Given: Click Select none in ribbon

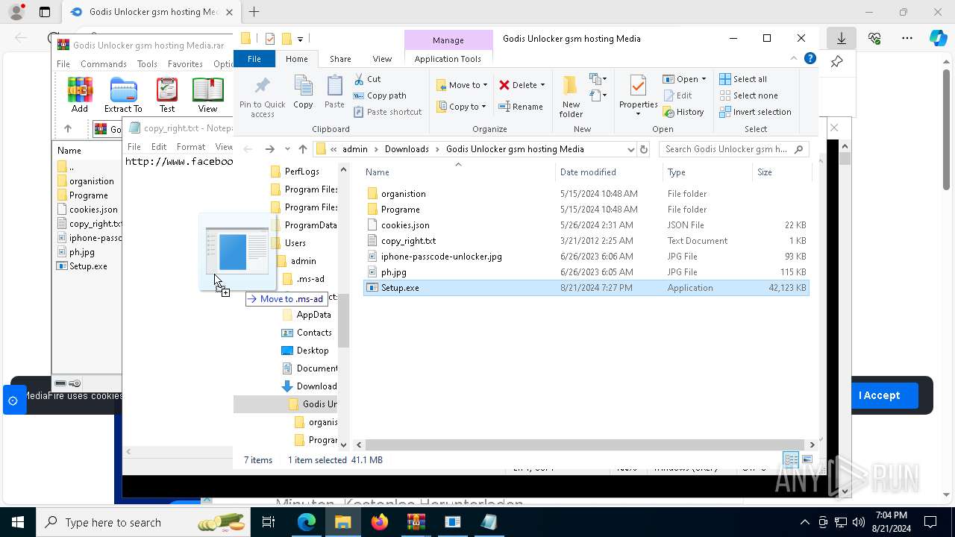Looking at the screenshot, I should coord(748,95).
